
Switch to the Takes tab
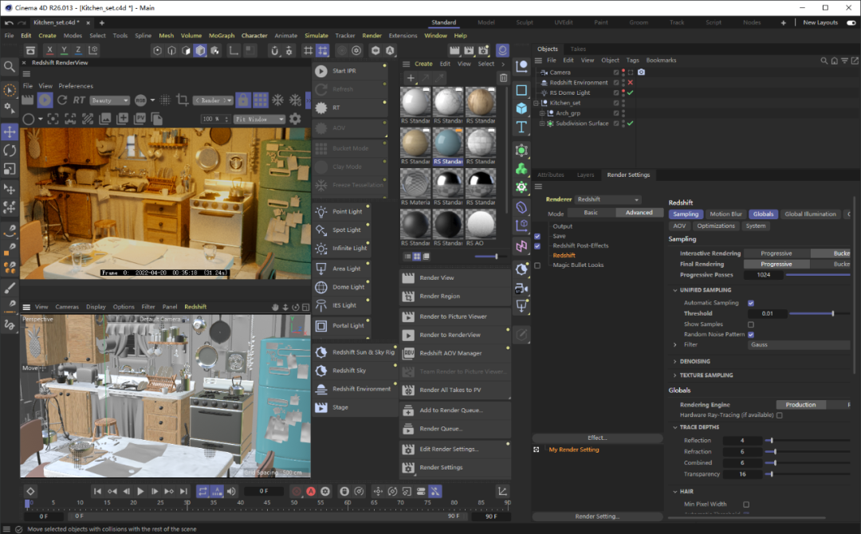pos(579,49)
